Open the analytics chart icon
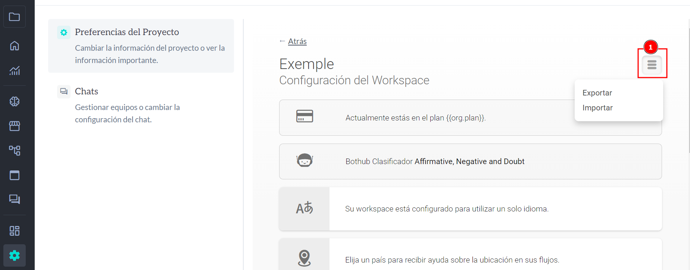The width and height of the screenshot is (690, 270). (15, 70)
